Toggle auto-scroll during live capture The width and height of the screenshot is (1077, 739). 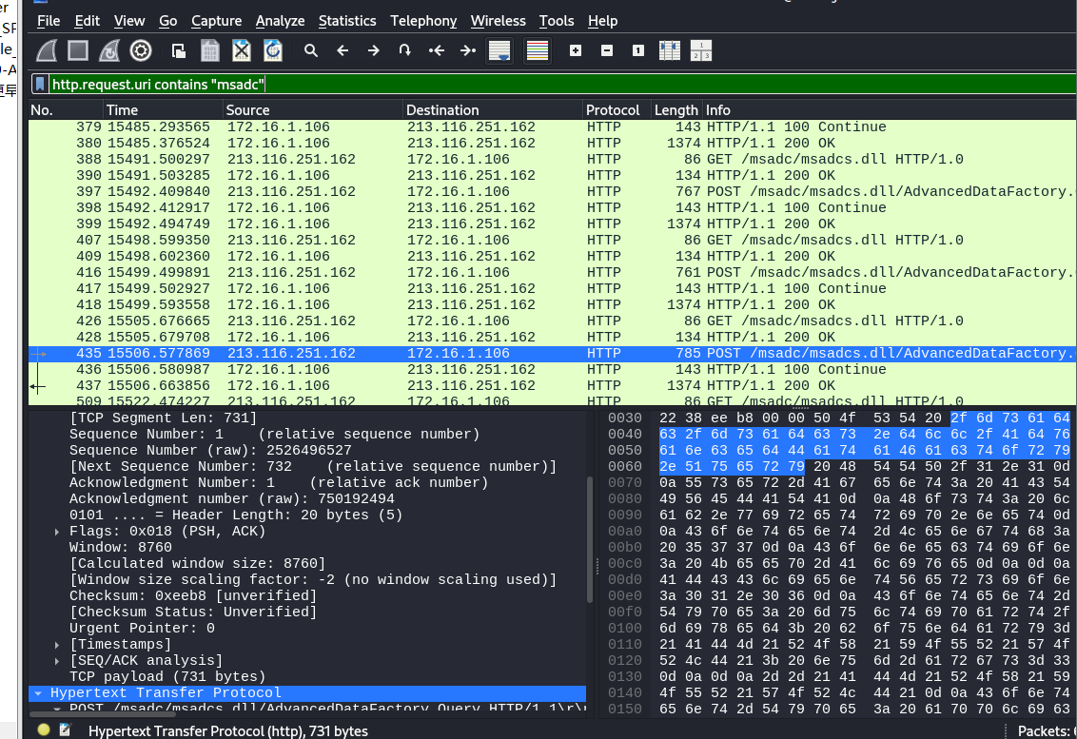pos(499,50)
